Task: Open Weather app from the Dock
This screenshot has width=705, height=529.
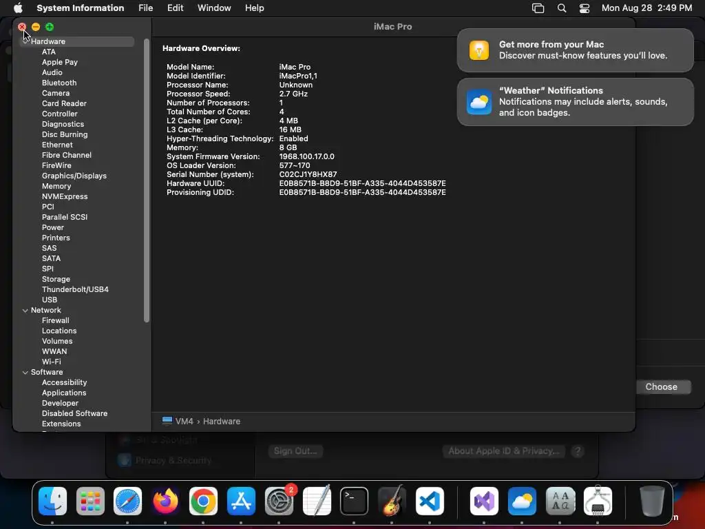Action: (522, 501)
